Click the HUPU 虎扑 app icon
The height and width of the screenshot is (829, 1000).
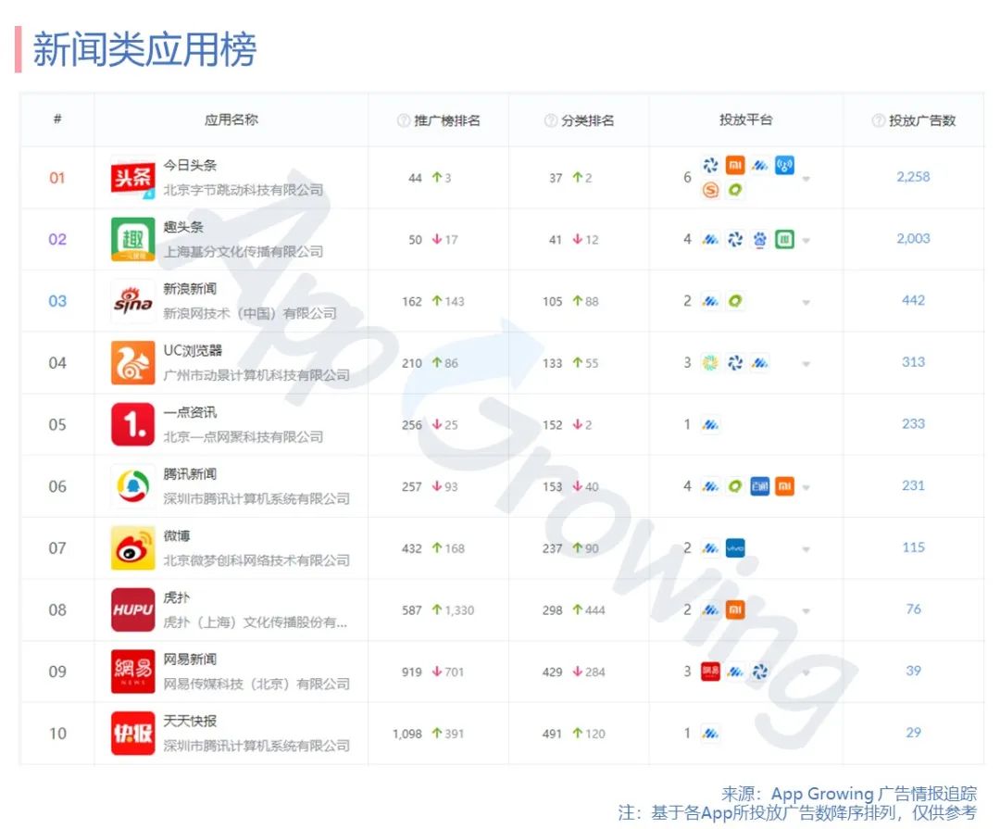(132, 610)
